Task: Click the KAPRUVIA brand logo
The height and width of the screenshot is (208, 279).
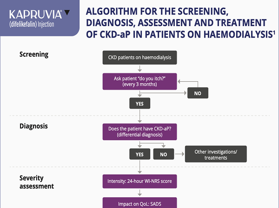Action: coord(33,14)
